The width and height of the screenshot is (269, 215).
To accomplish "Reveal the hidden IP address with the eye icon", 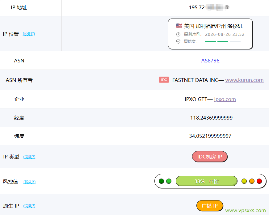I will tap(227, 7).
